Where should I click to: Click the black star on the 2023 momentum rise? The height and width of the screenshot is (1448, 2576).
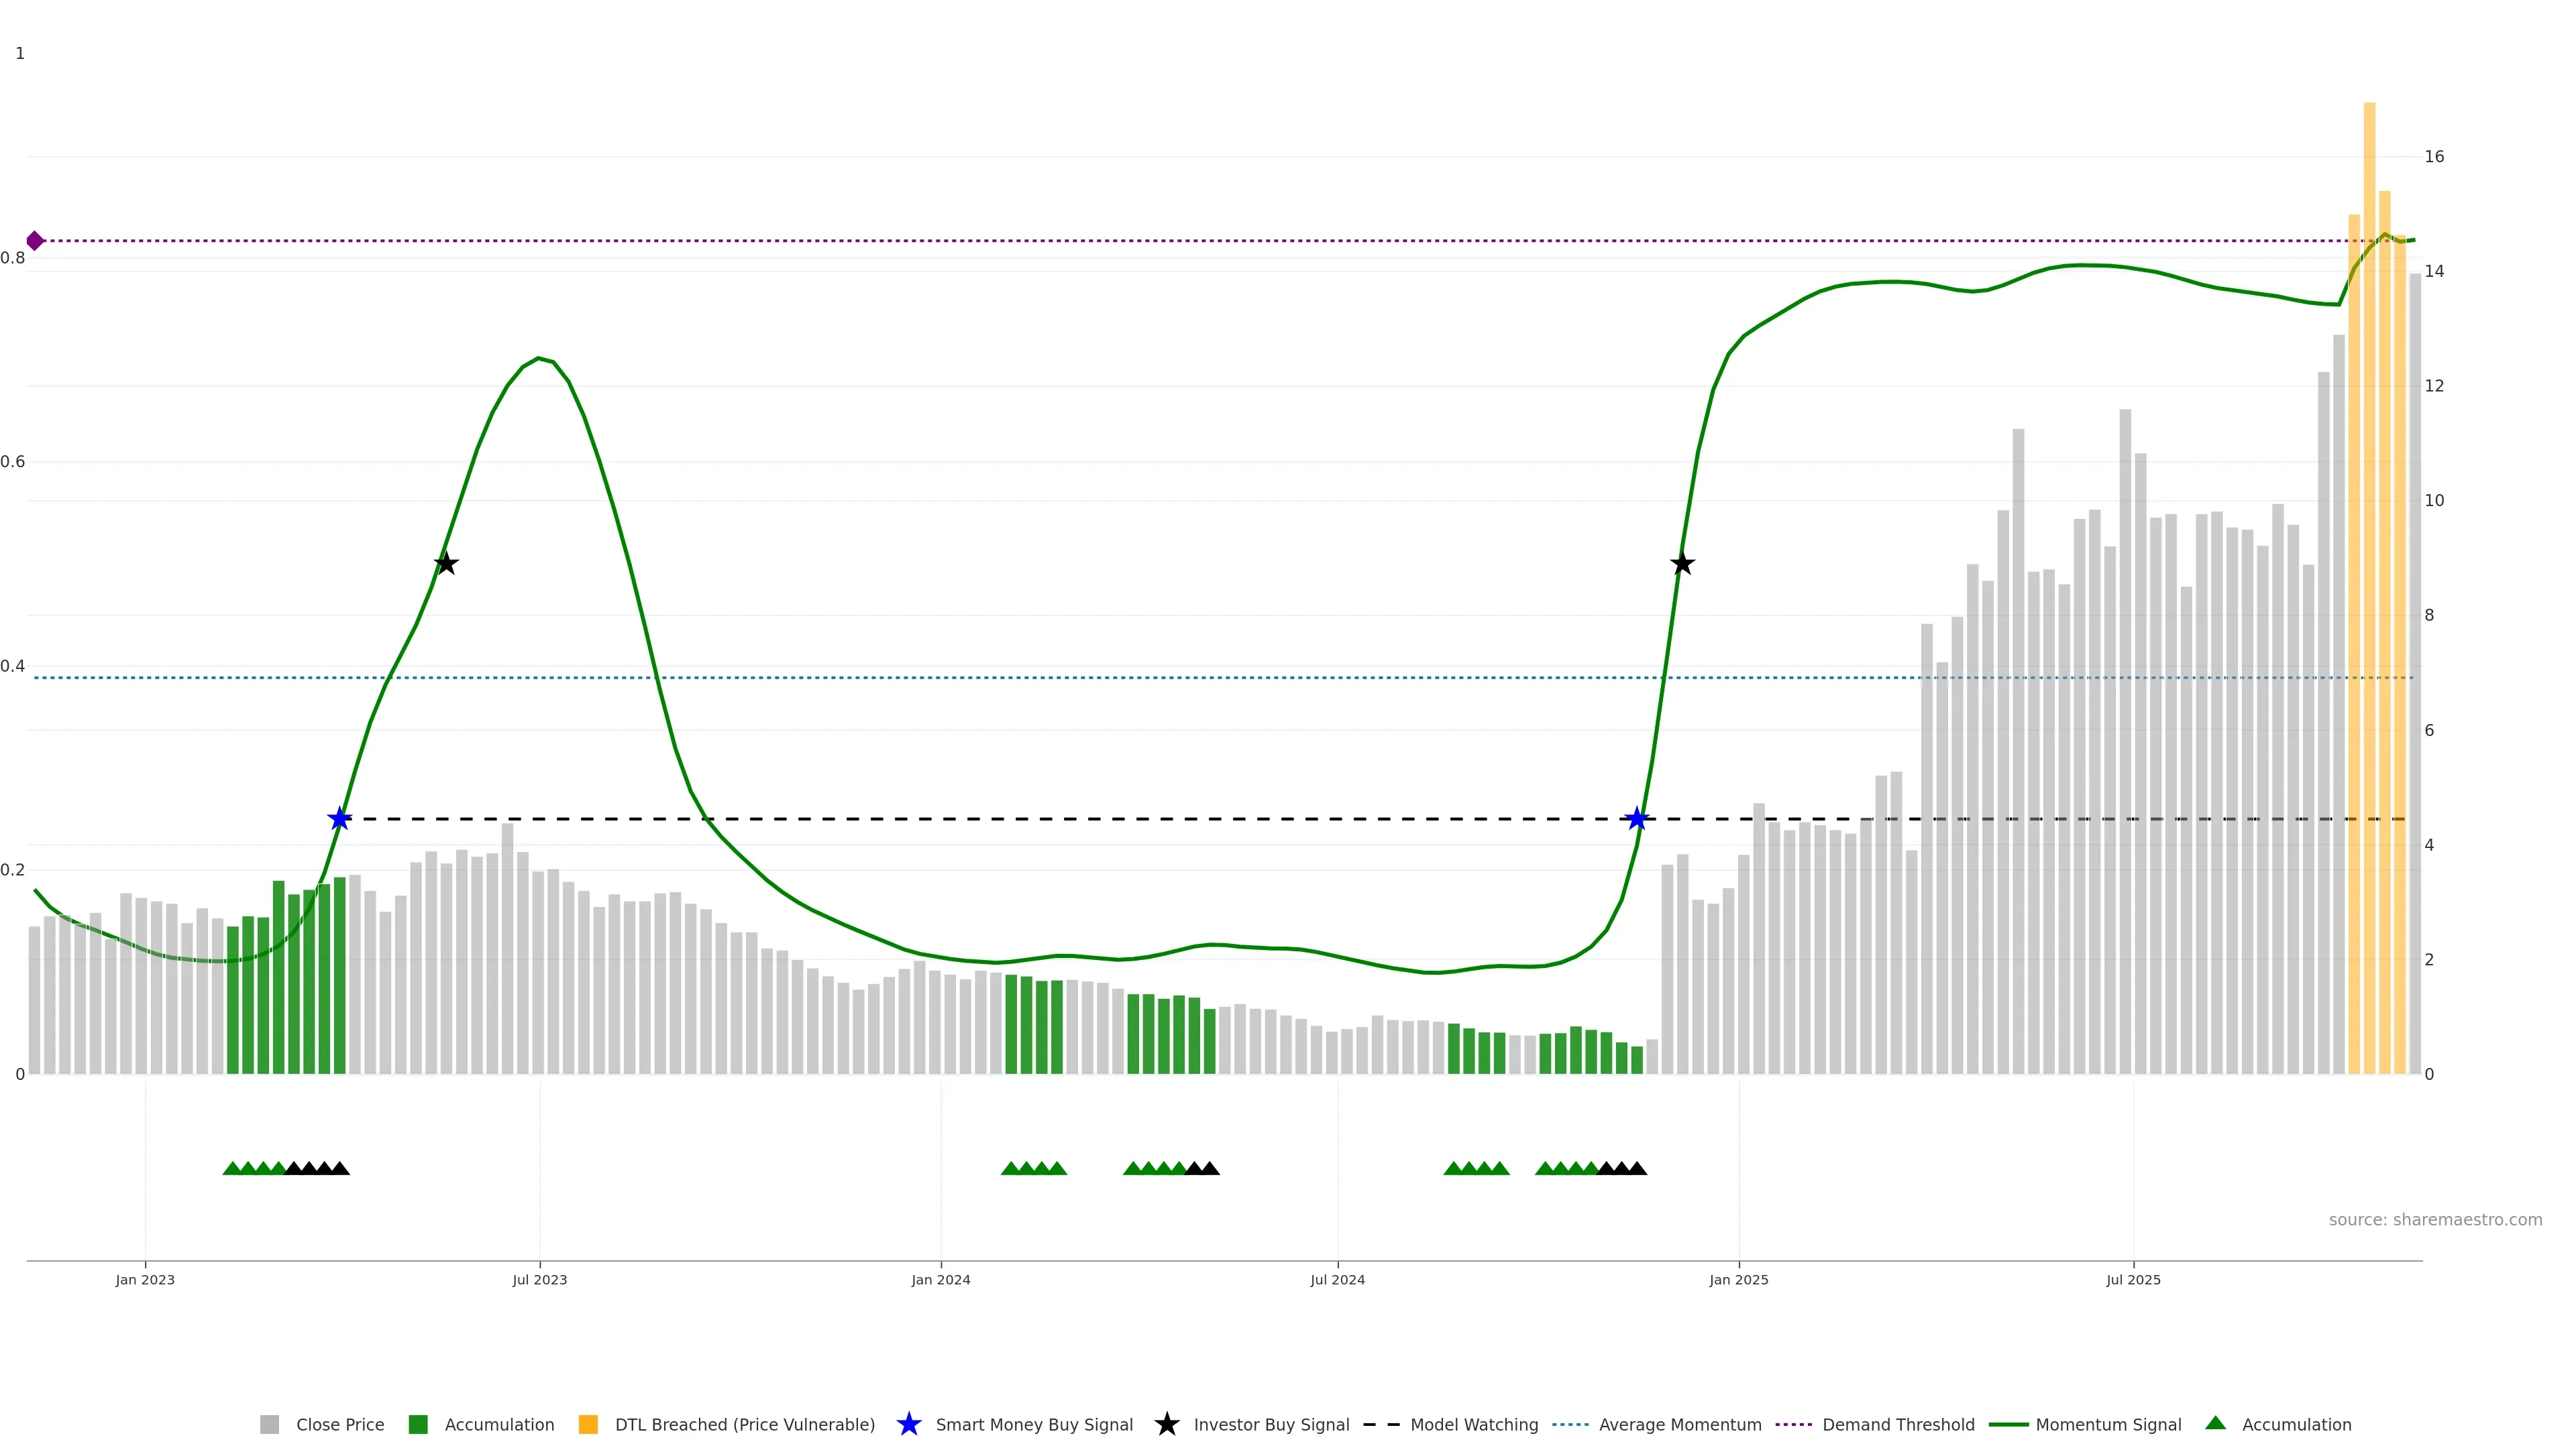[x=446, y=564]
